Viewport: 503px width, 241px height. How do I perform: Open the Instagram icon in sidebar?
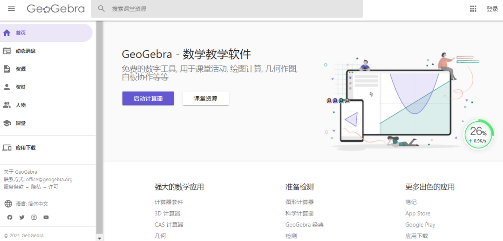pos(34,217)
